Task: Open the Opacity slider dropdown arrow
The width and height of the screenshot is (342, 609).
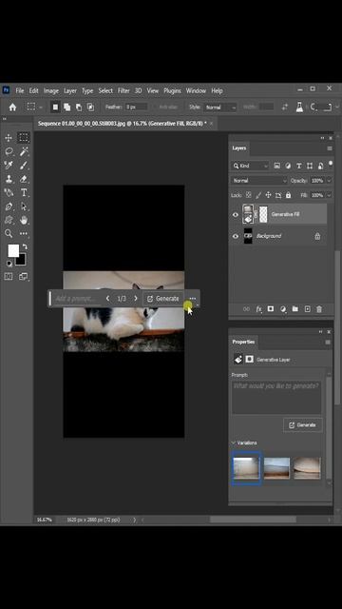Action: 330,181
